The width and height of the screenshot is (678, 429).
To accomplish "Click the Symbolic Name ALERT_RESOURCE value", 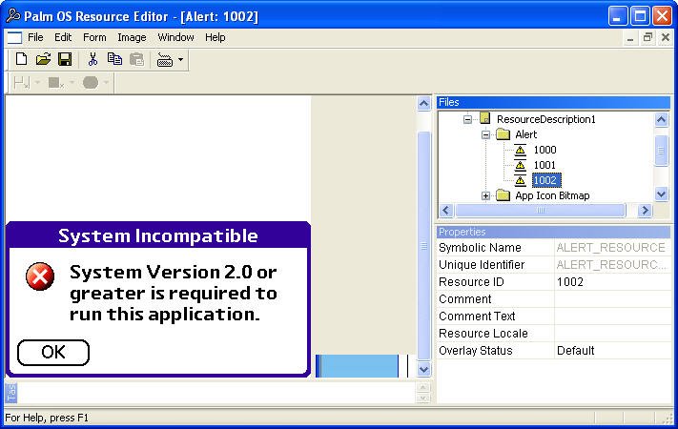I will pos(613,247).
